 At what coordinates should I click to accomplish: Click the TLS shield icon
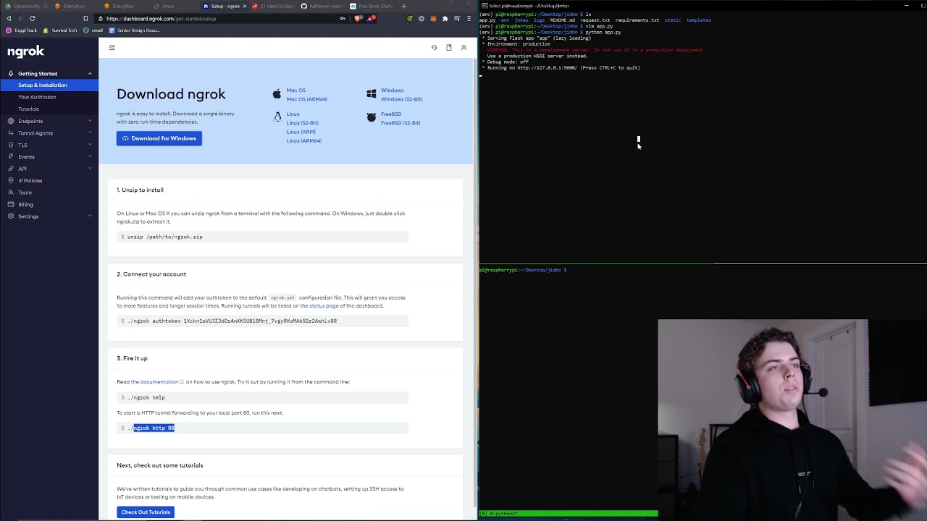coord(11,145)
